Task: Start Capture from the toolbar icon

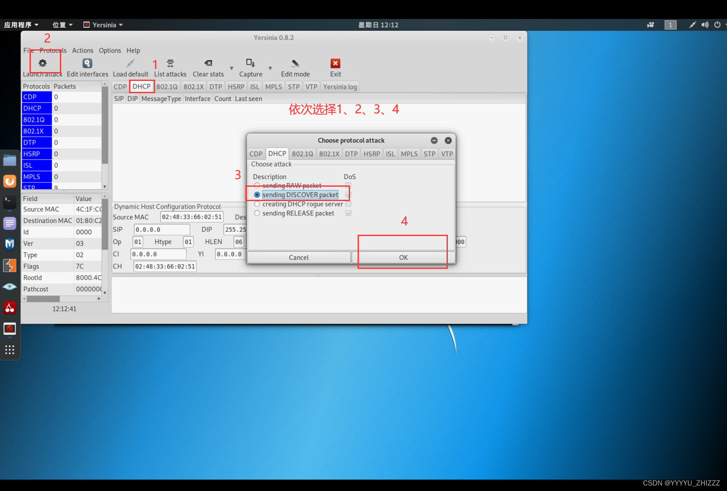Action: click(250, 63)
